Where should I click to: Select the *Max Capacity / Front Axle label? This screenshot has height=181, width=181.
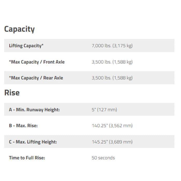point(37,62)
